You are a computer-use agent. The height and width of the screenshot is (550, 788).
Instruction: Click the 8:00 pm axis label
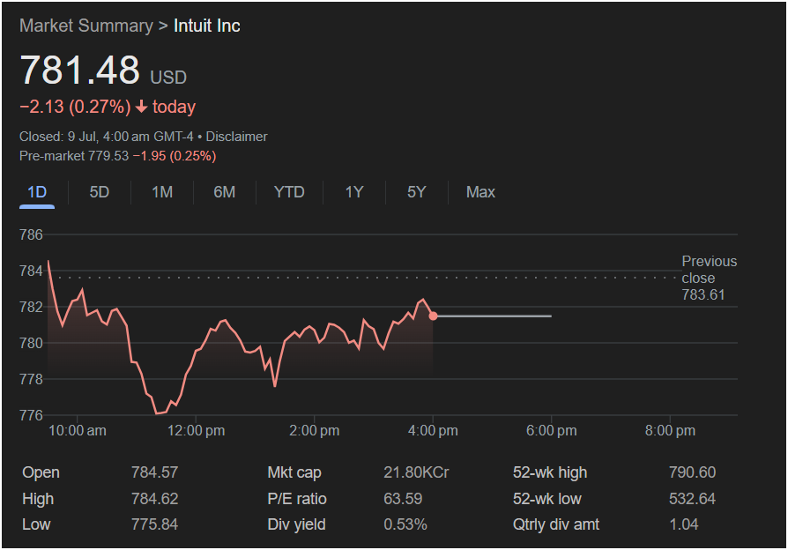pos(671,431)
